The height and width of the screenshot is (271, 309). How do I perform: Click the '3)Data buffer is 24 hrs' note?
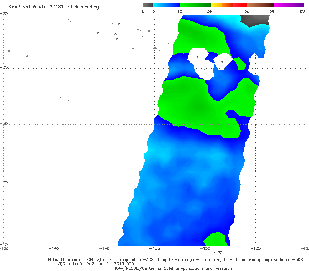tap(96, 264)
